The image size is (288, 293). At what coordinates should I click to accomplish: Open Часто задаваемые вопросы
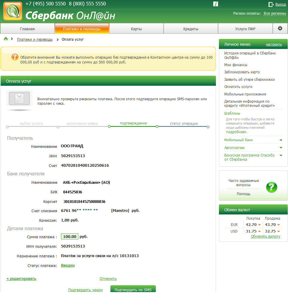point(243,183)
